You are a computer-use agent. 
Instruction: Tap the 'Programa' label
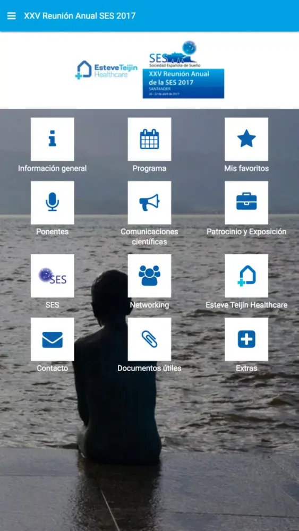[149, 168]
